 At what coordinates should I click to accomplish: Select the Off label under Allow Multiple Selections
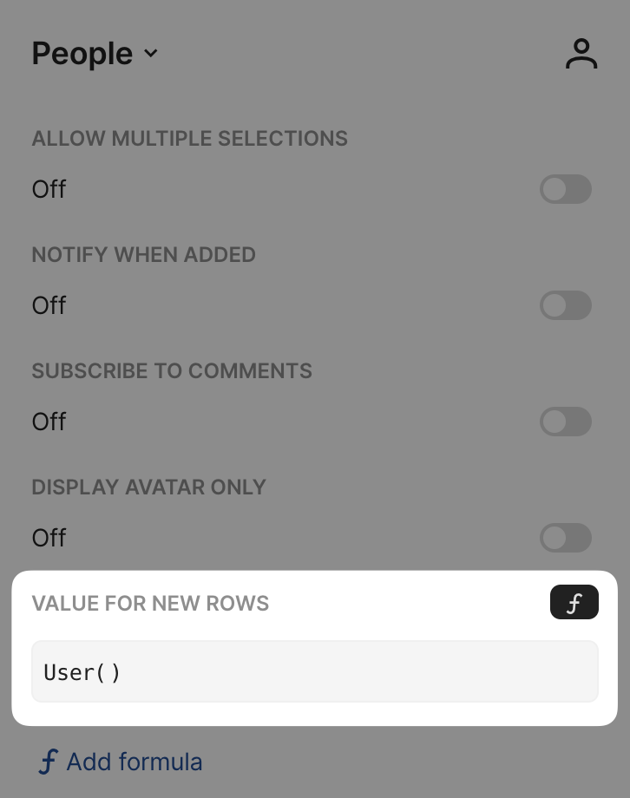[49, 189]
